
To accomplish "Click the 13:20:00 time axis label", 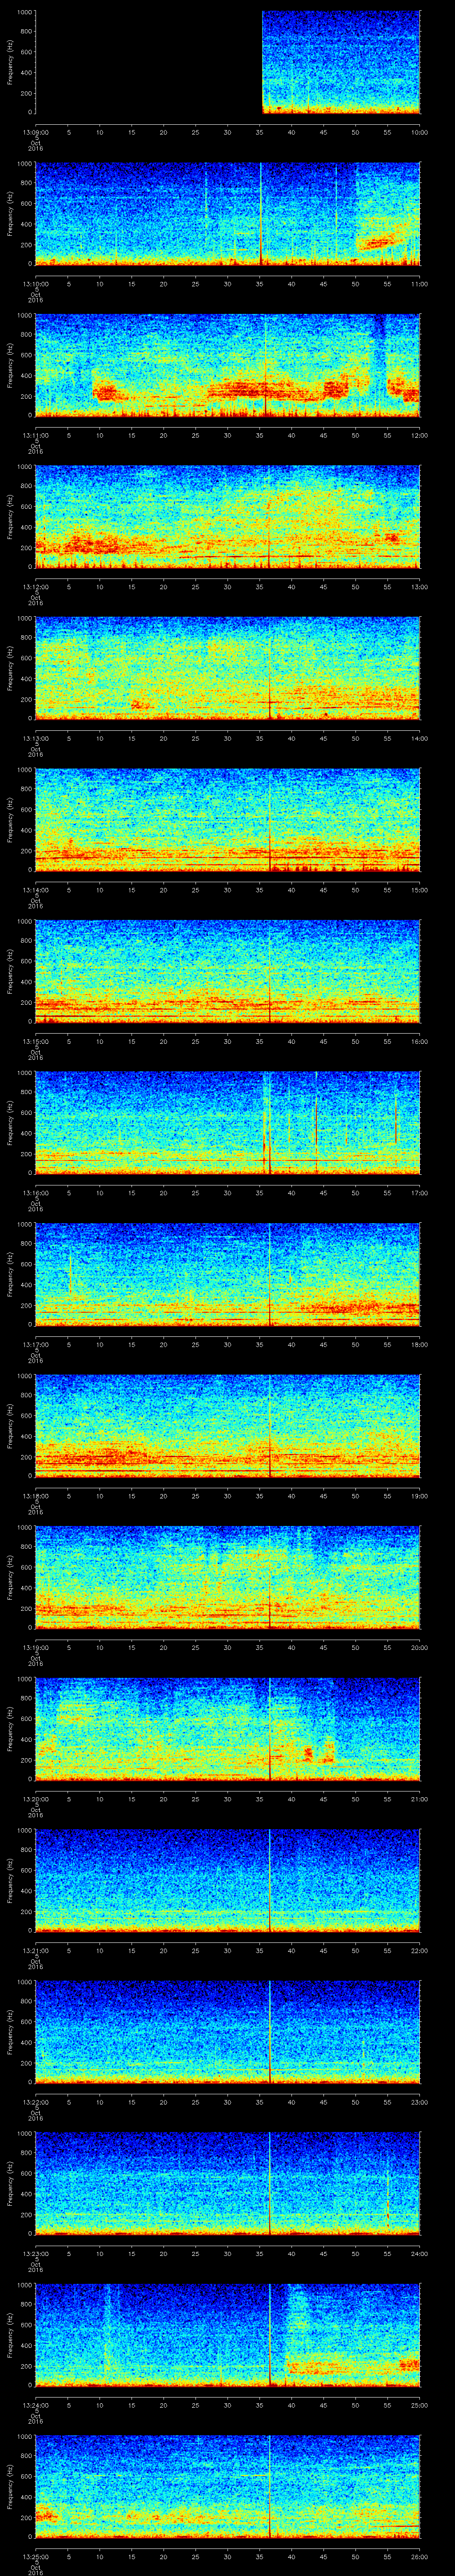I will (35, 1799).
